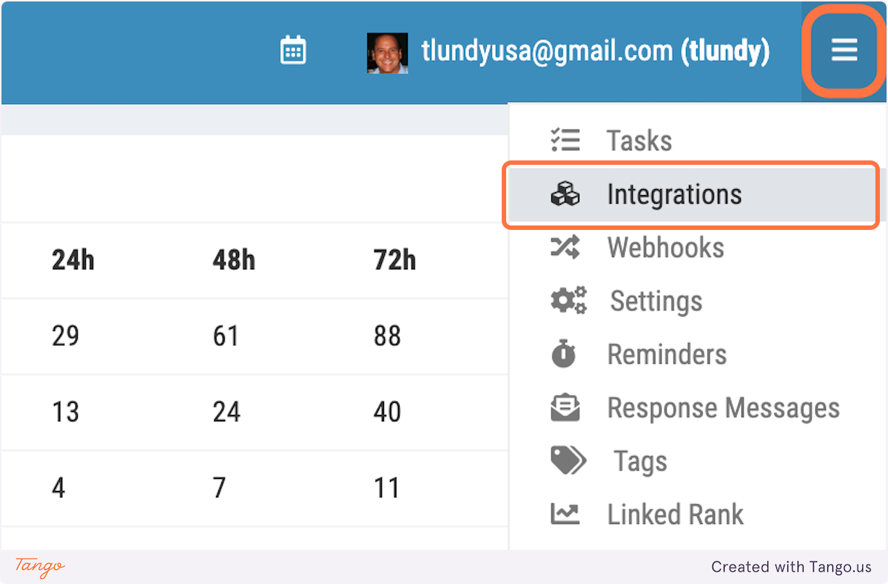The image size is (888, 584).
Task: Click the user profile photo thumbnail
Action: coord(387,52)
